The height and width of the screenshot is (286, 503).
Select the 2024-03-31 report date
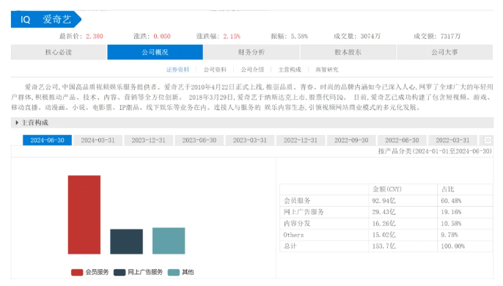[98, 140]
